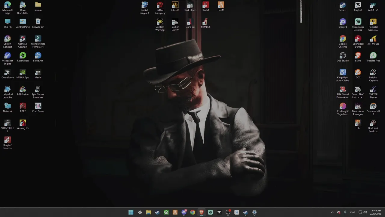Select the Call of Duty shortcut

(175, 25)
